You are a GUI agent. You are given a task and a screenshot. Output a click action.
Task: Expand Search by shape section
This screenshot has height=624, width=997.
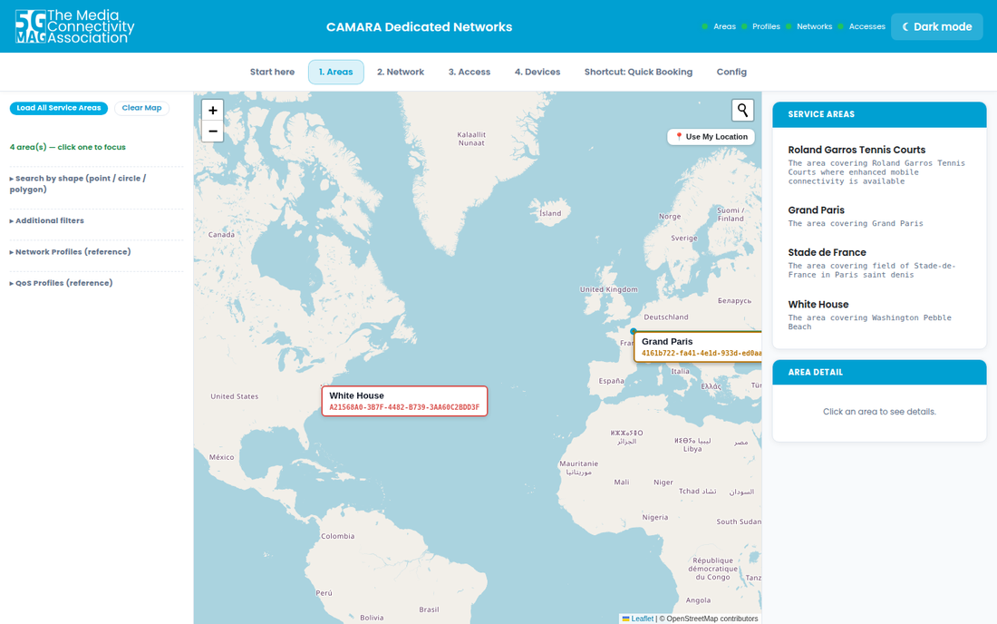click(x=95, y=184)
